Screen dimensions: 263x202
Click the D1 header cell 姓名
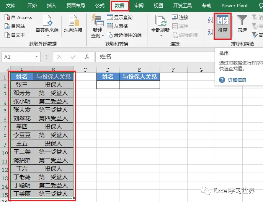[108, 77]
